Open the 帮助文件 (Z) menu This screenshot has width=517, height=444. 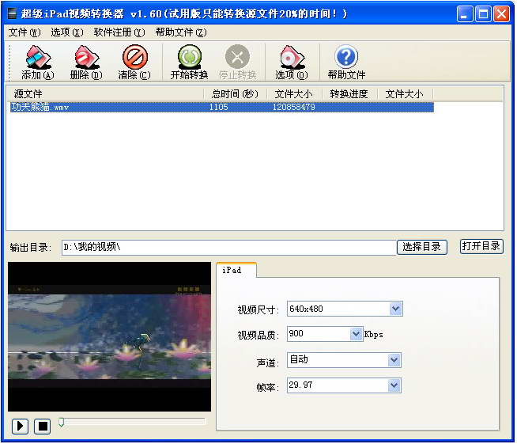(181, 32)
